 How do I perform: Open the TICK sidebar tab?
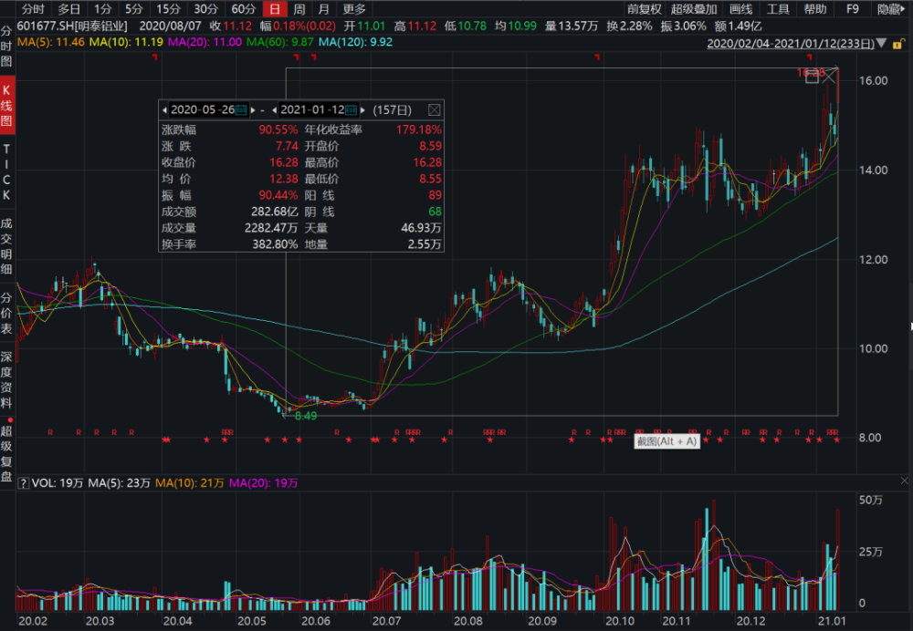point(6,172)
